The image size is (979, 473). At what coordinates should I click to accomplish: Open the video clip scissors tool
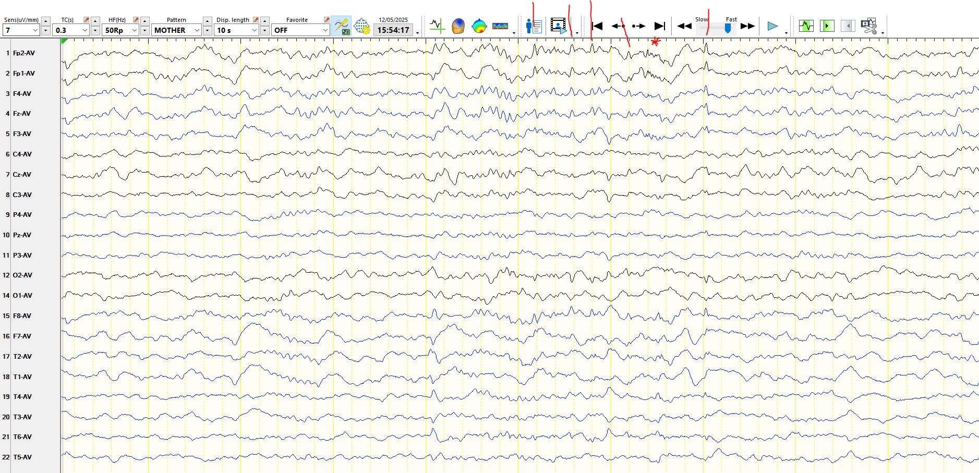pyautogui.click(x=869, y=26)
